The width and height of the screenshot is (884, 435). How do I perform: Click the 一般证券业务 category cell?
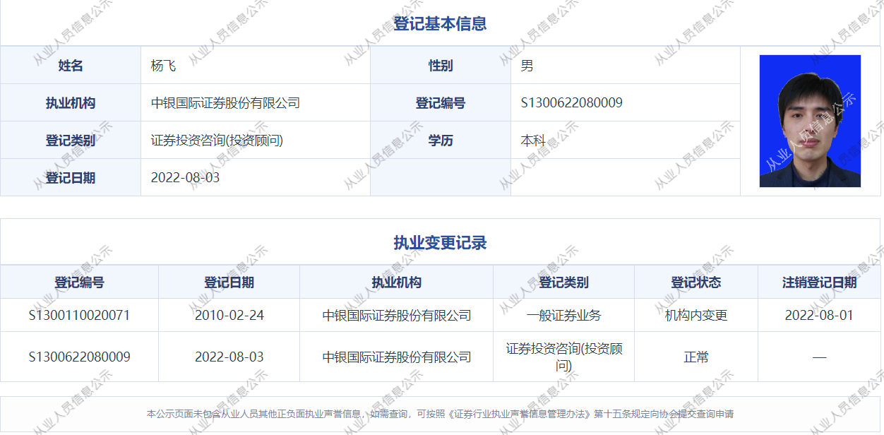pyautogui.click(x=563, y=315)
